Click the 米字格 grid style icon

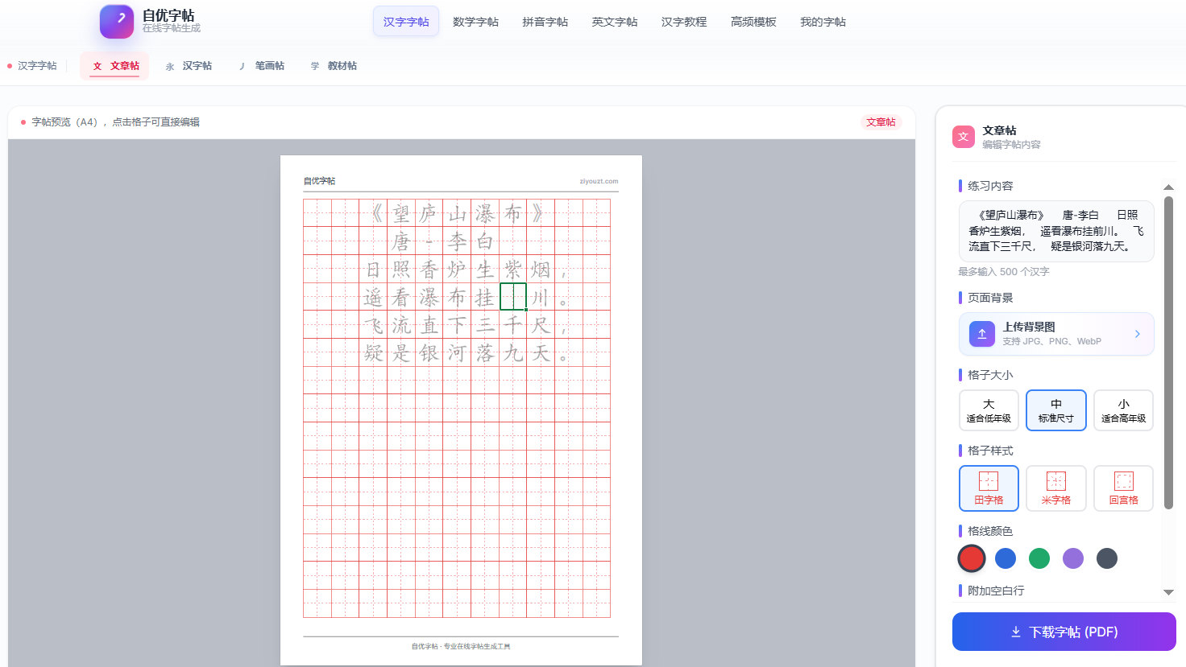[x=1056, y=481]
